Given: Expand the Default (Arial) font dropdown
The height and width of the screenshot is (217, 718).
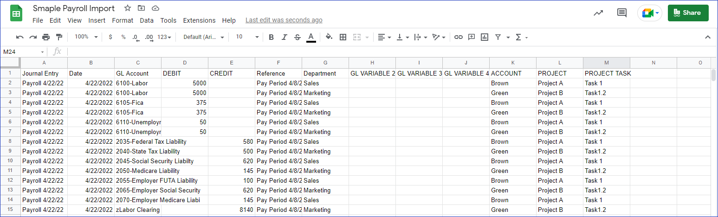Looking at the screenshot, I should [204, 37].
